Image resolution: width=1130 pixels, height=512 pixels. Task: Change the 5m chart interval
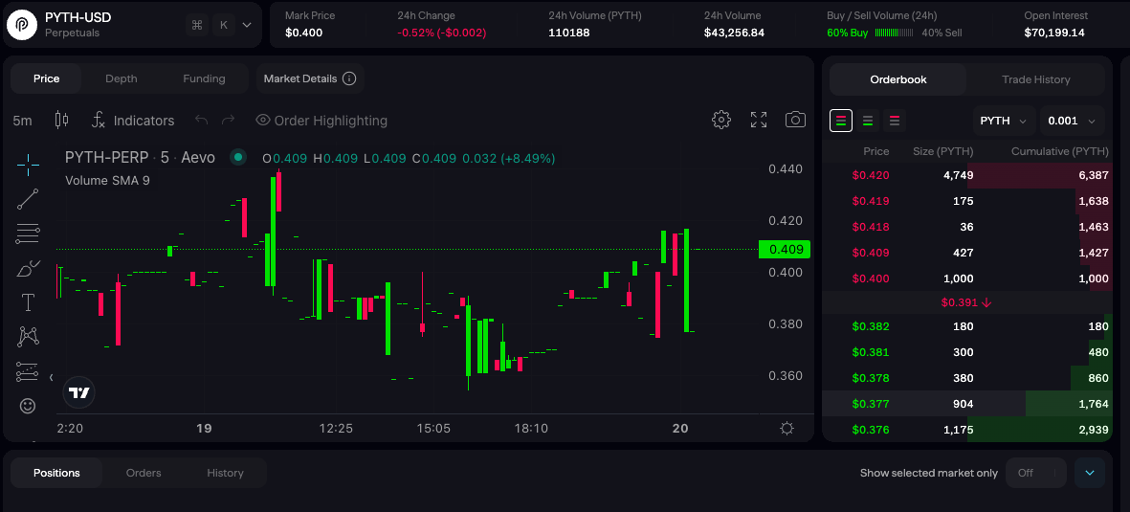(x=22, y=121)
